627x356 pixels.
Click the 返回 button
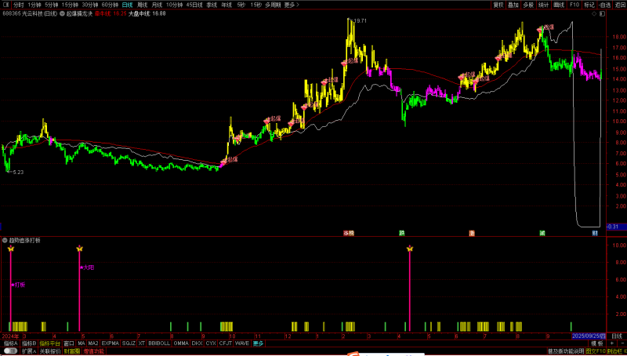618,4
